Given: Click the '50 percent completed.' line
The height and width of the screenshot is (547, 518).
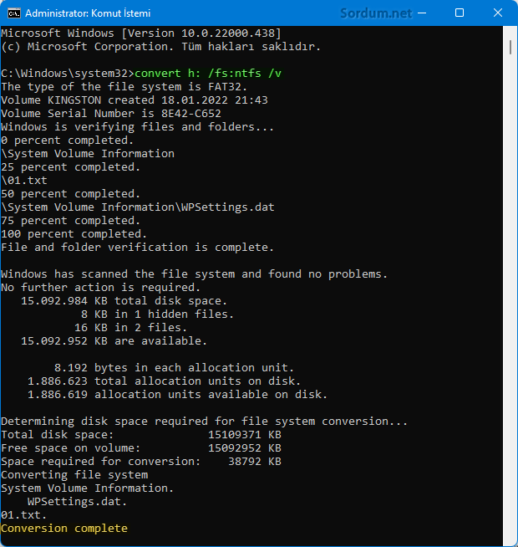Looking at the screenshot, I should click(x=70, y=193).
